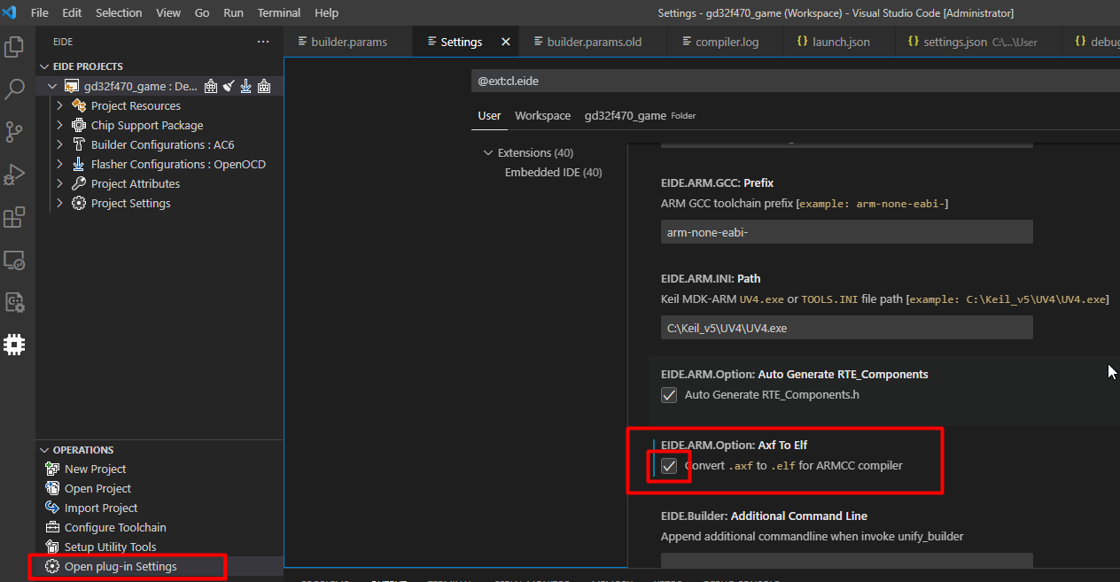Expand the Chip Support Package node
Image resolution: width=1120 pixels, height=582 pixels.
[x=59, y=125]
